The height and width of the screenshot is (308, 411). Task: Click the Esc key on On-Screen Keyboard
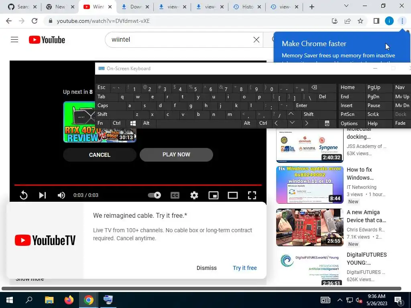point(102,87)
